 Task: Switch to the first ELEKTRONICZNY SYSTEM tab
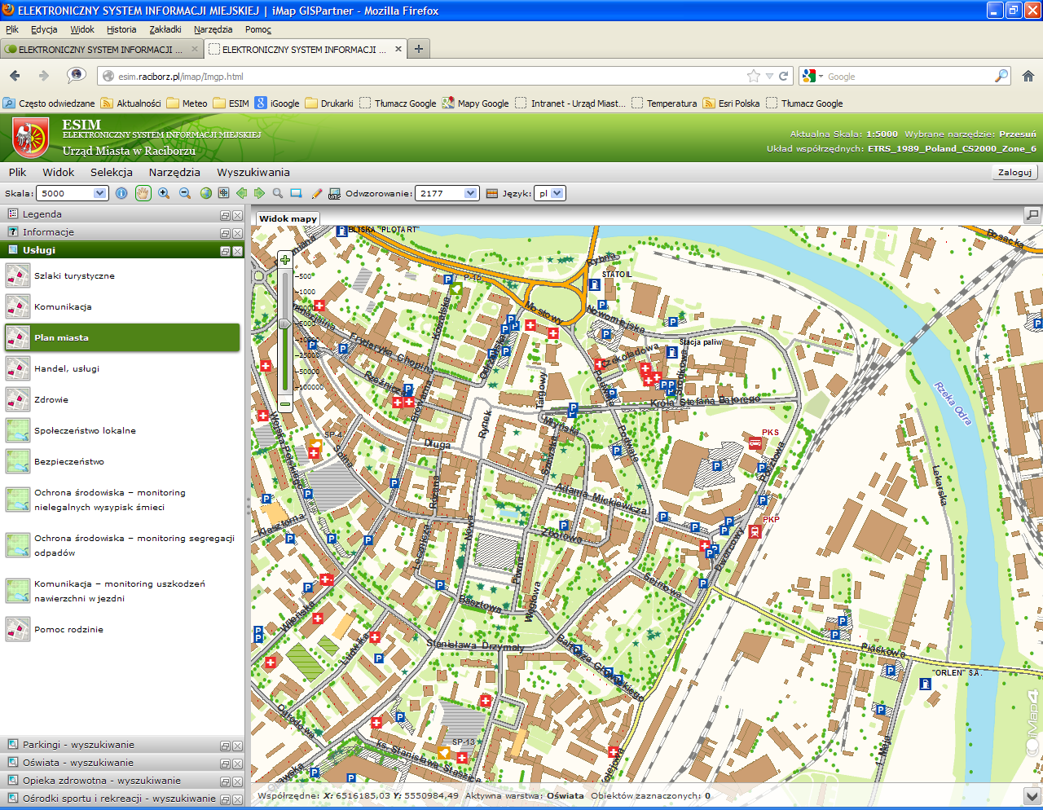(x=101, y=49)
